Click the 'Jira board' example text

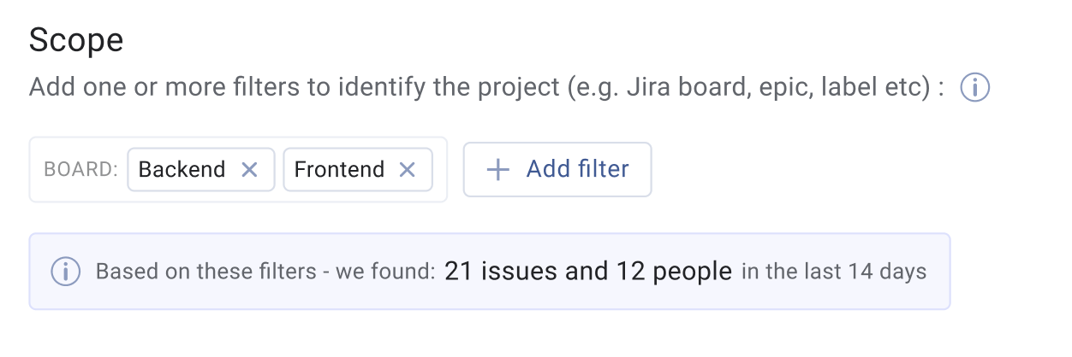coord(680,88)
